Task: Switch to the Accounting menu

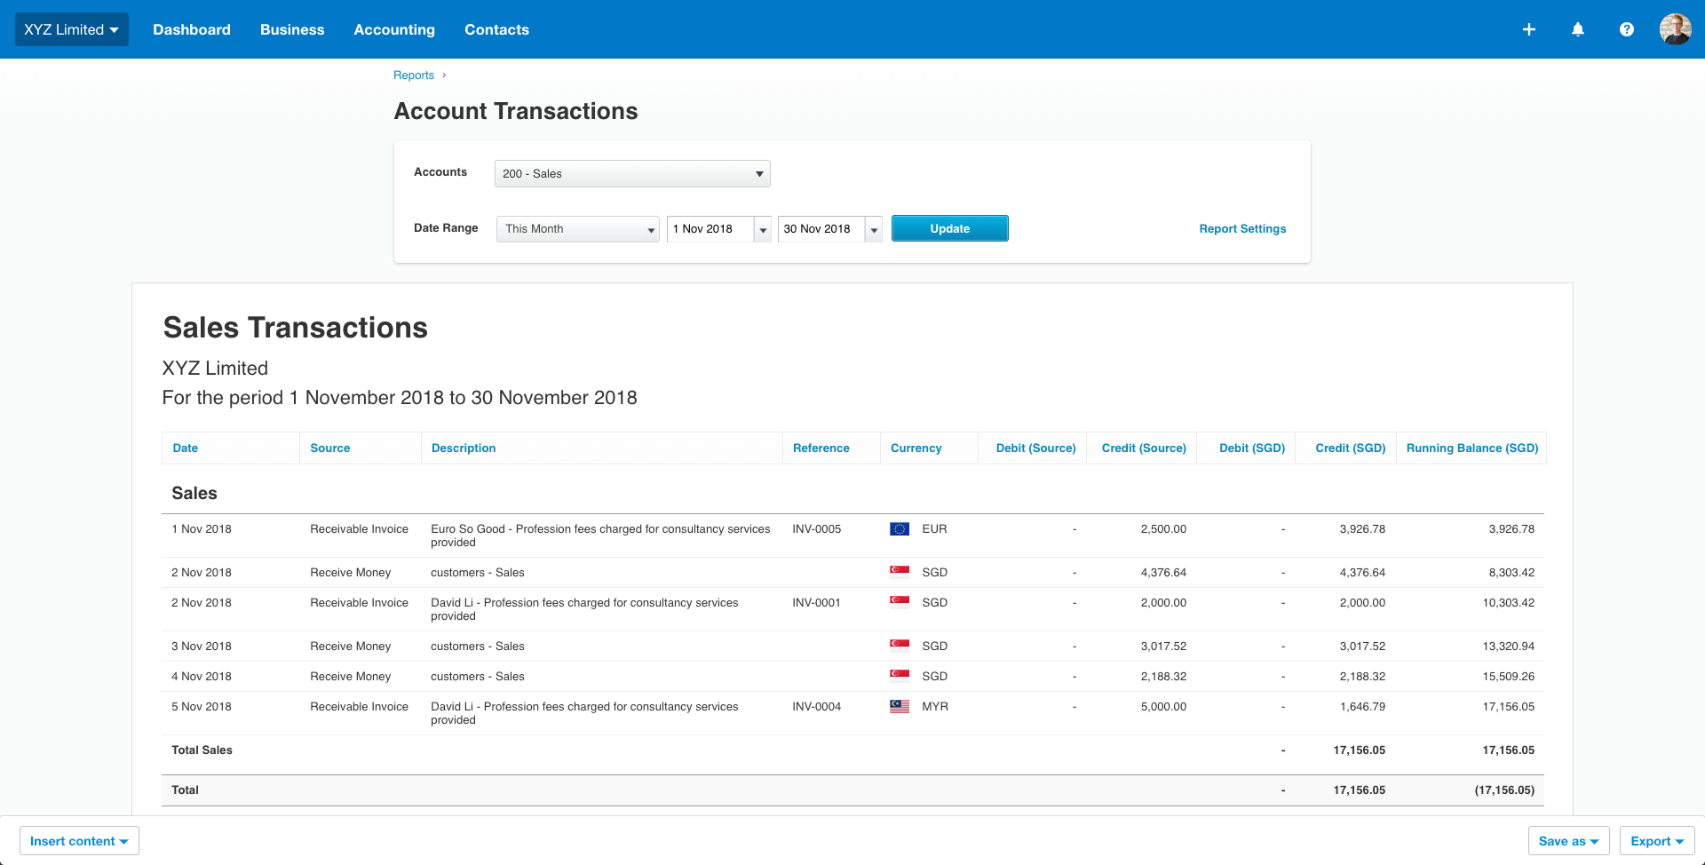Action: (393, 29)
